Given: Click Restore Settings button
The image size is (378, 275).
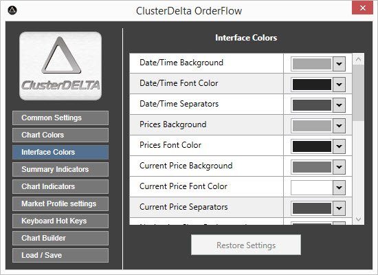Looking at the screenshot, I should coord(246,245).
